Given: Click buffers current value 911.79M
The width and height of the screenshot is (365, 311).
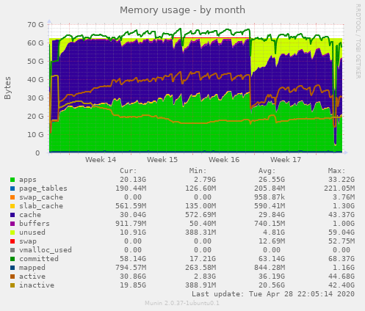Looking at the screenshot, I should pos(131,224).
